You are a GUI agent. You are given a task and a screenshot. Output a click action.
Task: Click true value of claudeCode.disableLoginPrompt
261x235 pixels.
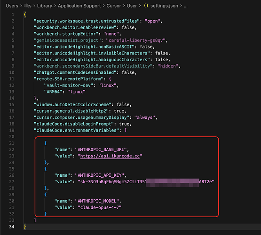tap(124, 124)
